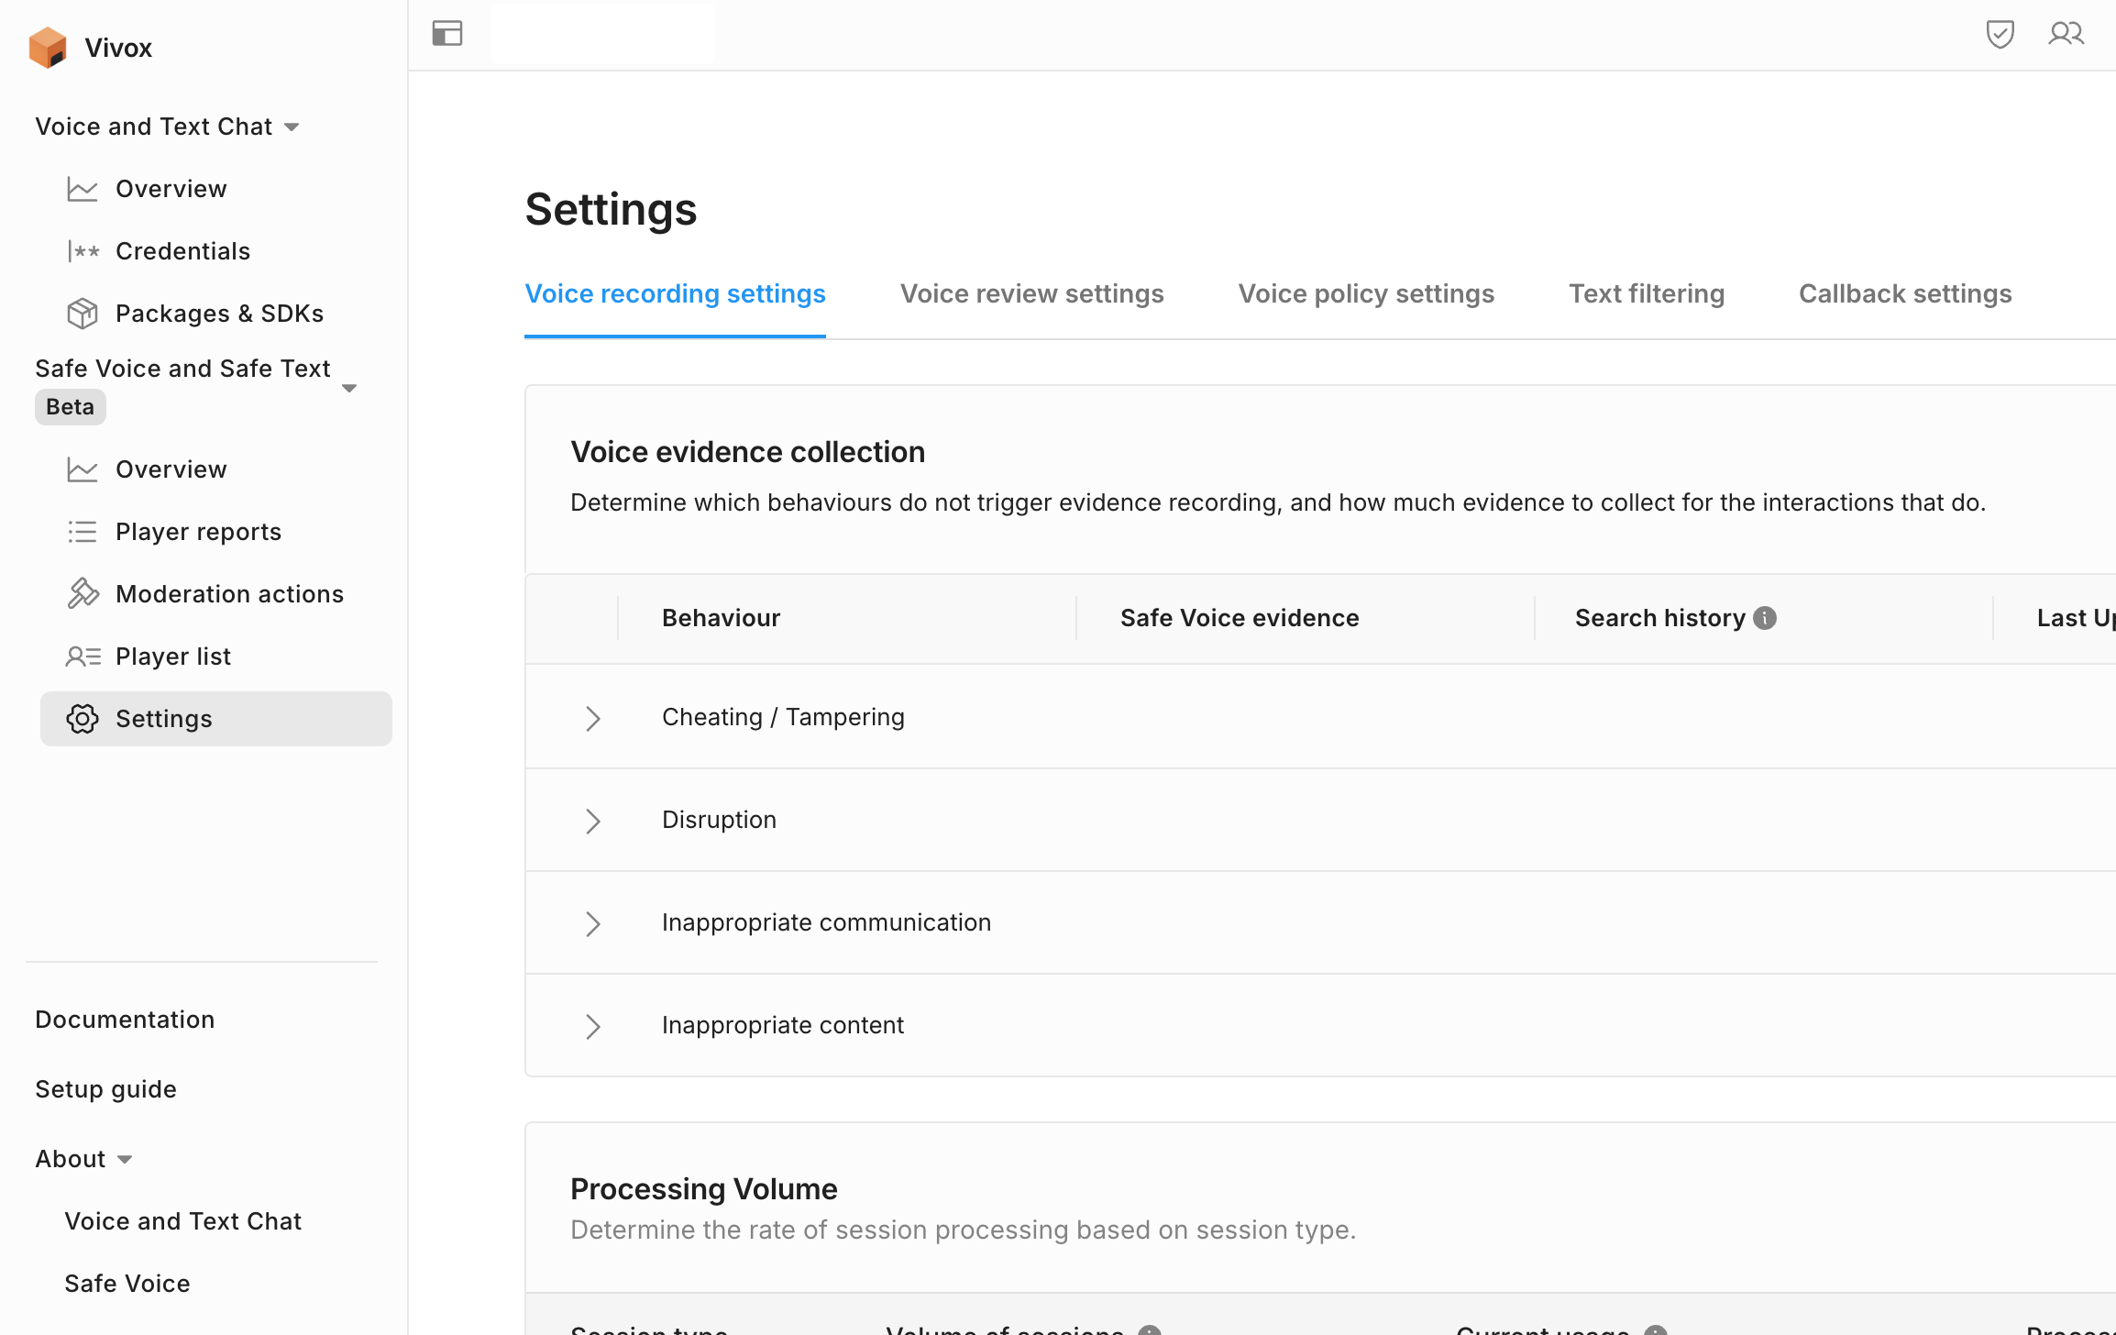Click the Player reports list icon
The image size is (2116, 1335).
[82, 532]
